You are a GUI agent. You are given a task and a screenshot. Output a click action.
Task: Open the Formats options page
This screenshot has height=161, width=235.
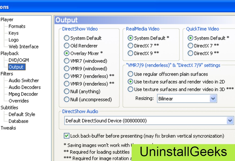coord(17,26)
